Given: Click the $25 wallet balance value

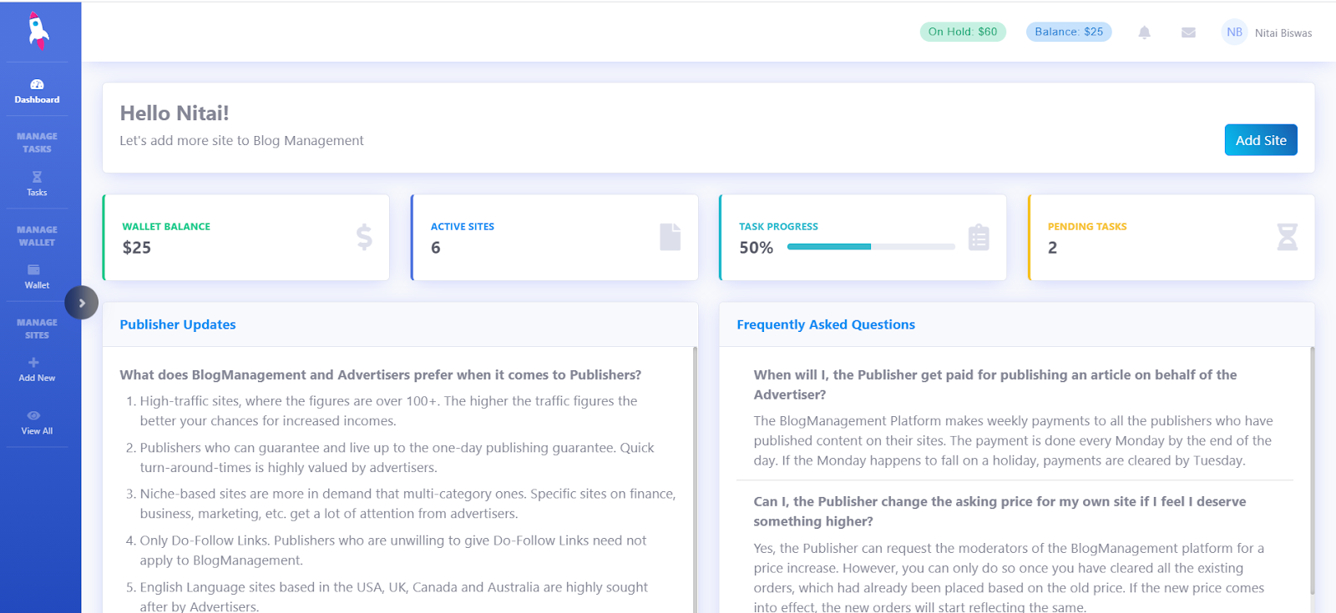Looking at the screenshot, I should (x=137, y=248).
